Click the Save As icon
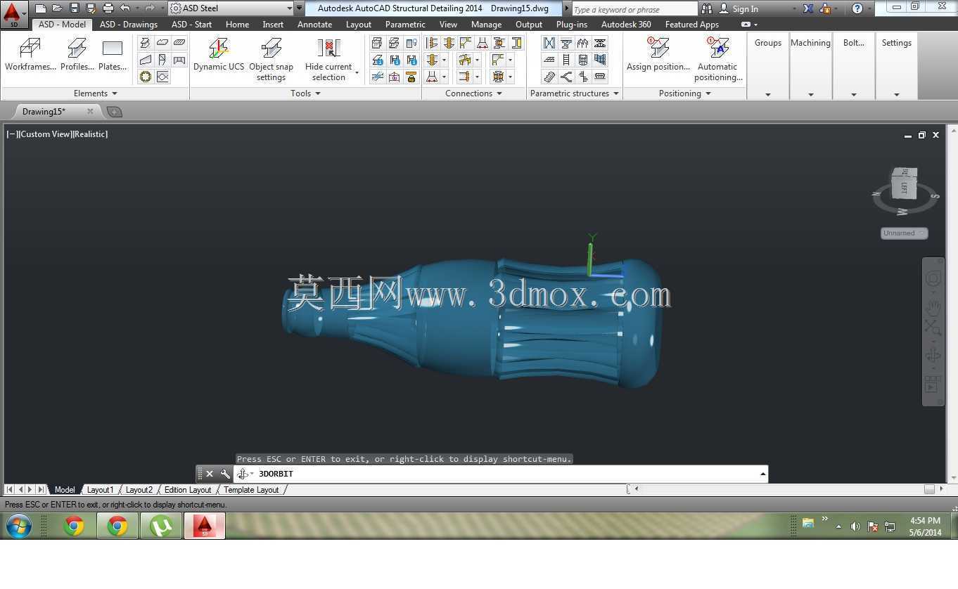 [91, 8]
